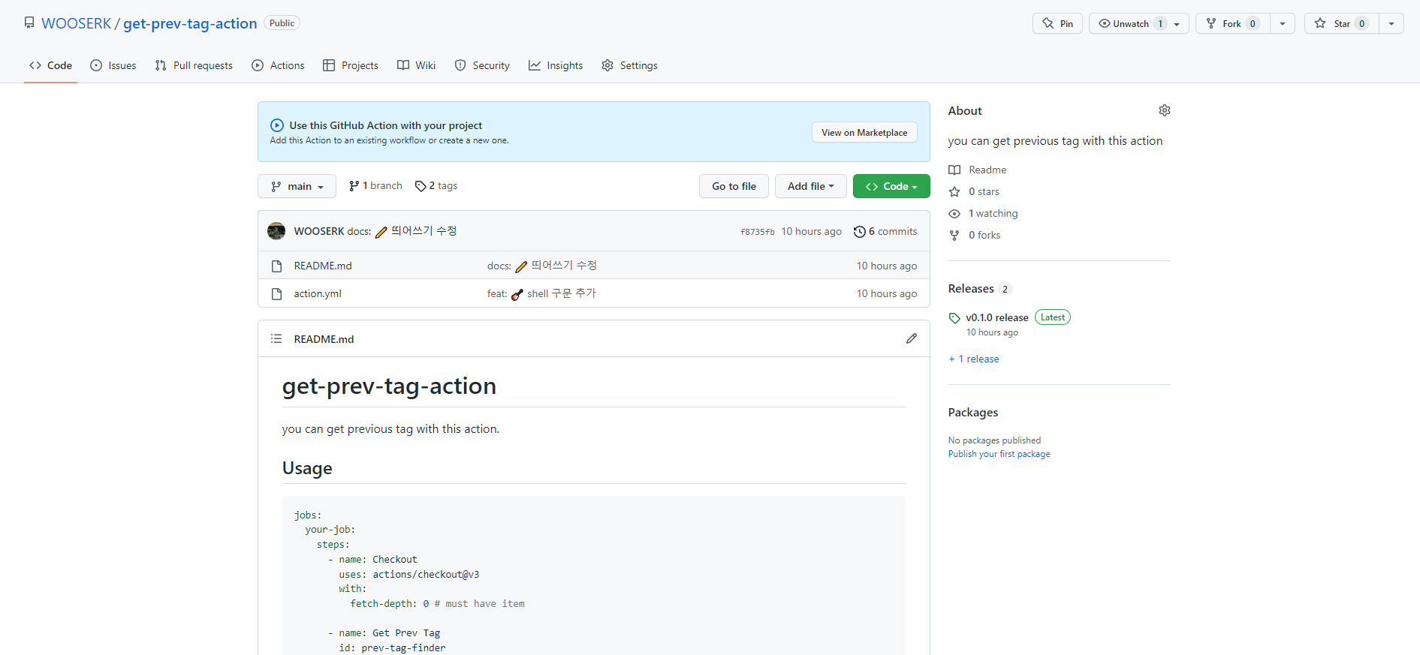Click the tag icon next to 2 tags
This screenshot has height=655, width=1420.
pos(421,186)
